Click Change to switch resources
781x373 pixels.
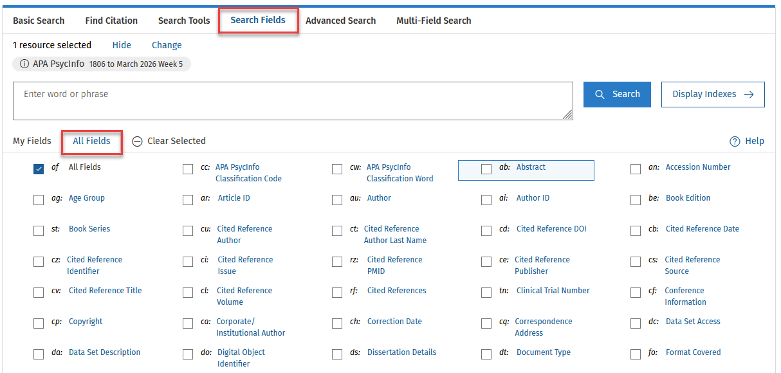(x=167, y=45)
